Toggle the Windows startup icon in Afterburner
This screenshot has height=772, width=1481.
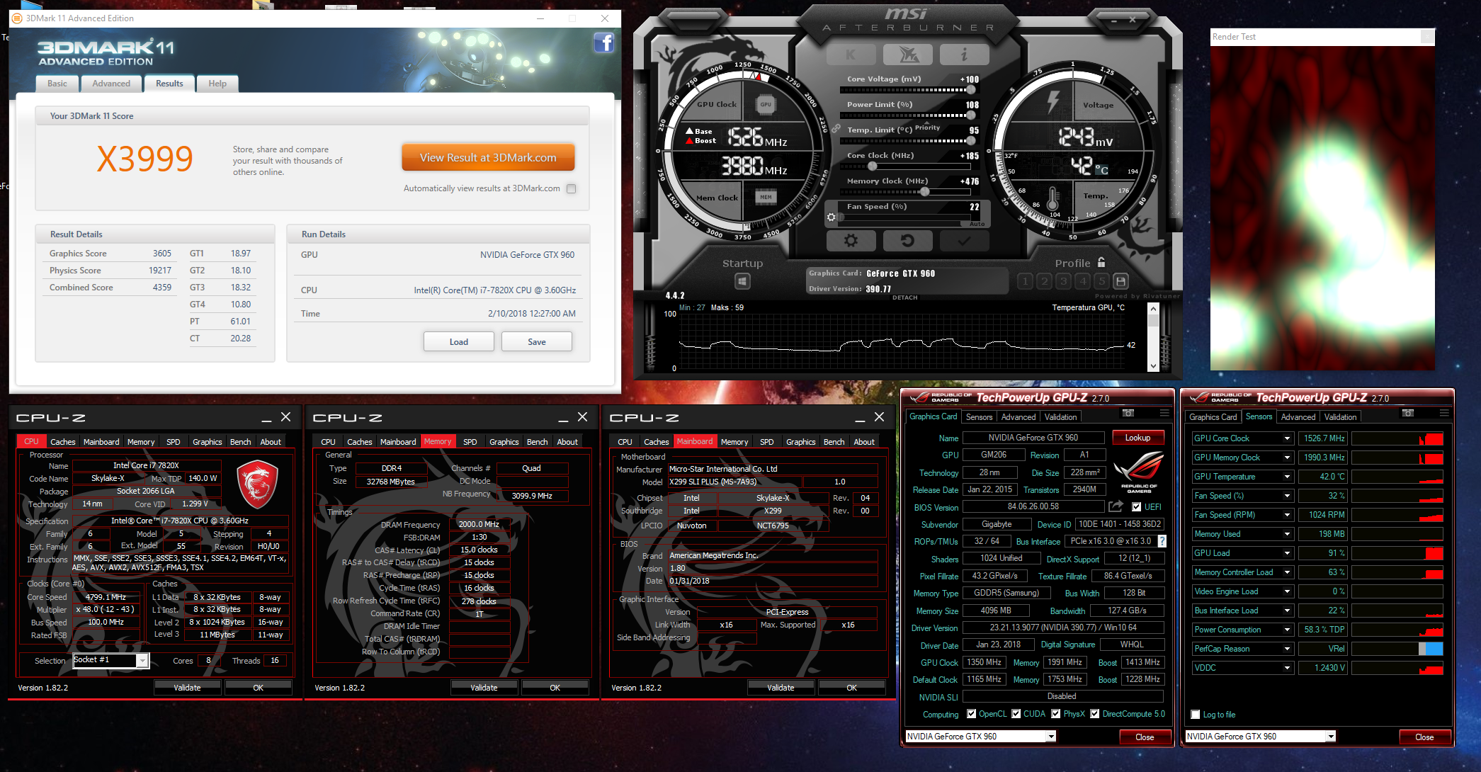click(x=742, y=281)
